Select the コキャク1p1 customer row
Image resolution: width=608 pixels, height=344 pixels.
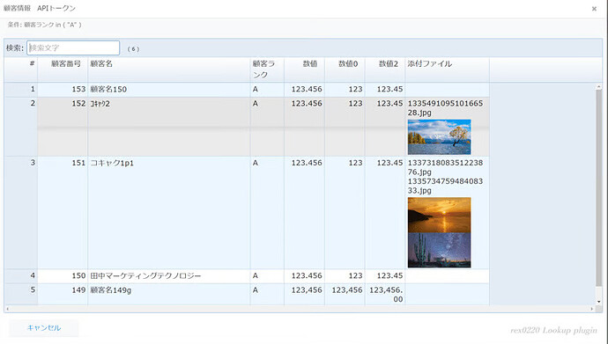(x=247, y=213)
